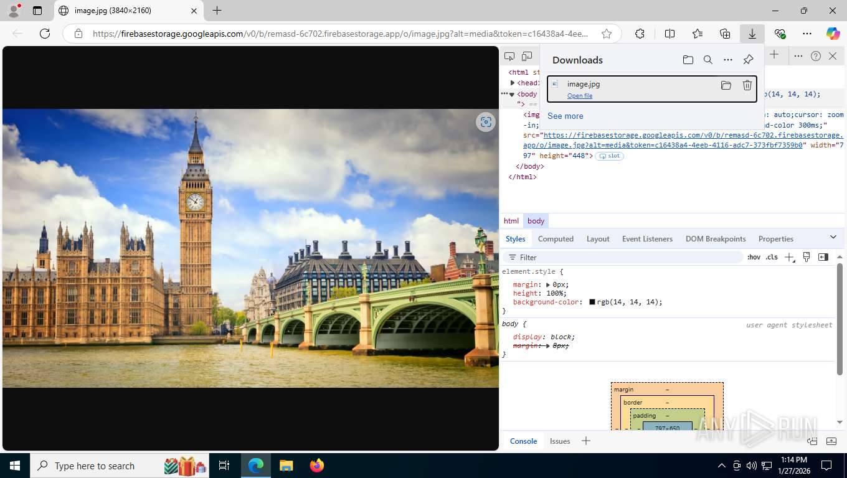
Task: Toggle rendering emulations brush icon
Action: click(x=807, y=257)
